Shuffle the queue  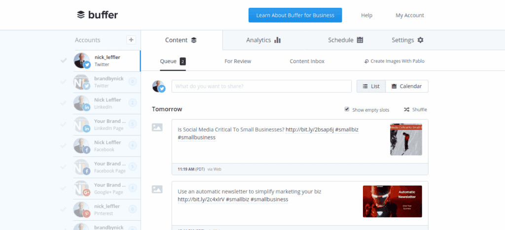[x=415, y=110]
